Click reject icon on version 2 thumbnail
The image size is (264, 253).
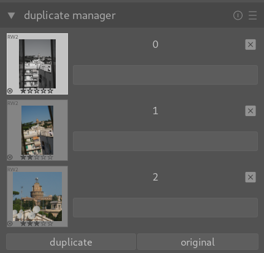(10, 224)
